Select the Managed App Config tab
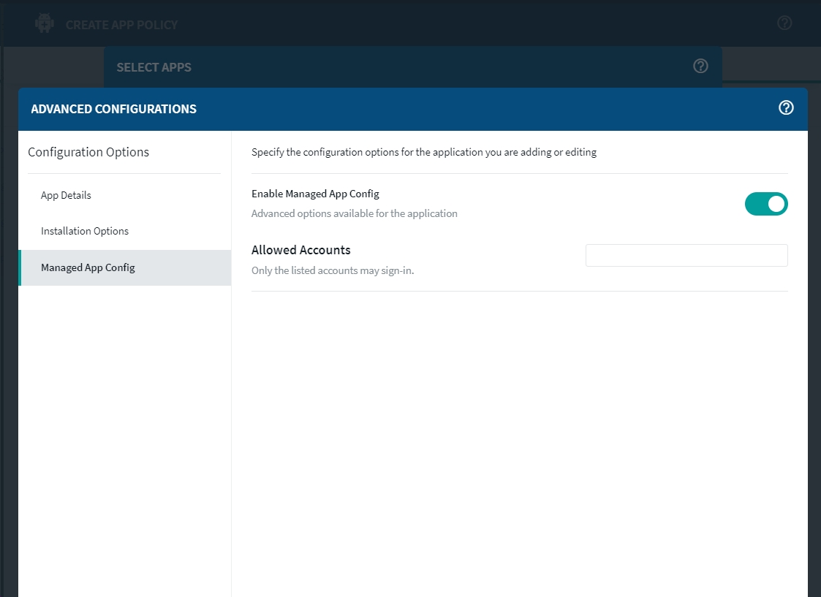This screenshot has width=821, height=597. (x=88, y=267)
